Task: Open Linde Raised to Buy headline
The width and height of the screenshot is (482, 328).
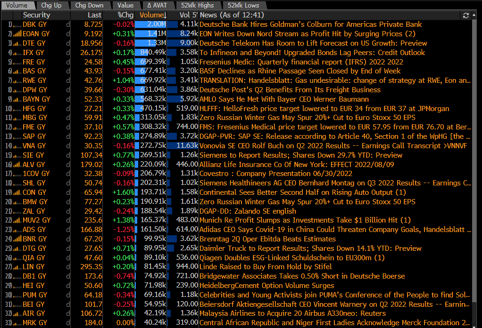Action: 266,267
